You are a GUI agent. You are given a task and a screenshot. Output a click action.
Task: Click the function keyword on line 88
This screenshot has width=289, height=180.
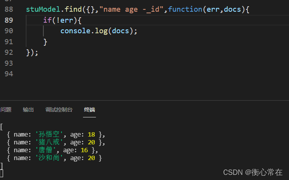click(x=185, y=9)
